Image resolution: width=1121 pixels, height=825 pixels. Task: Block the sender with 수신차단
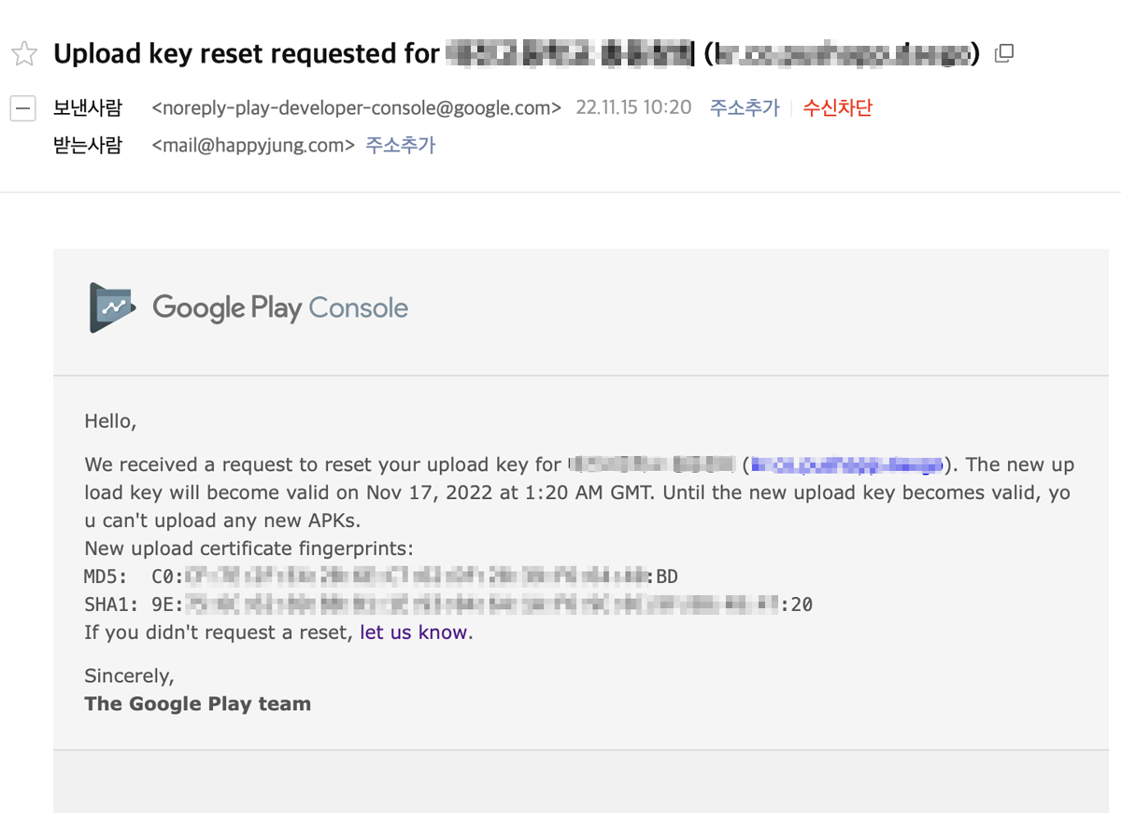(837, 107)
